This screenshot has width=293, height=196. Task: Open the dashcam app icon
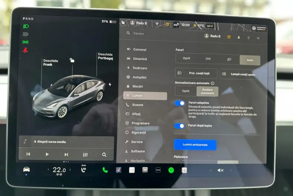[x=145, y=170]
